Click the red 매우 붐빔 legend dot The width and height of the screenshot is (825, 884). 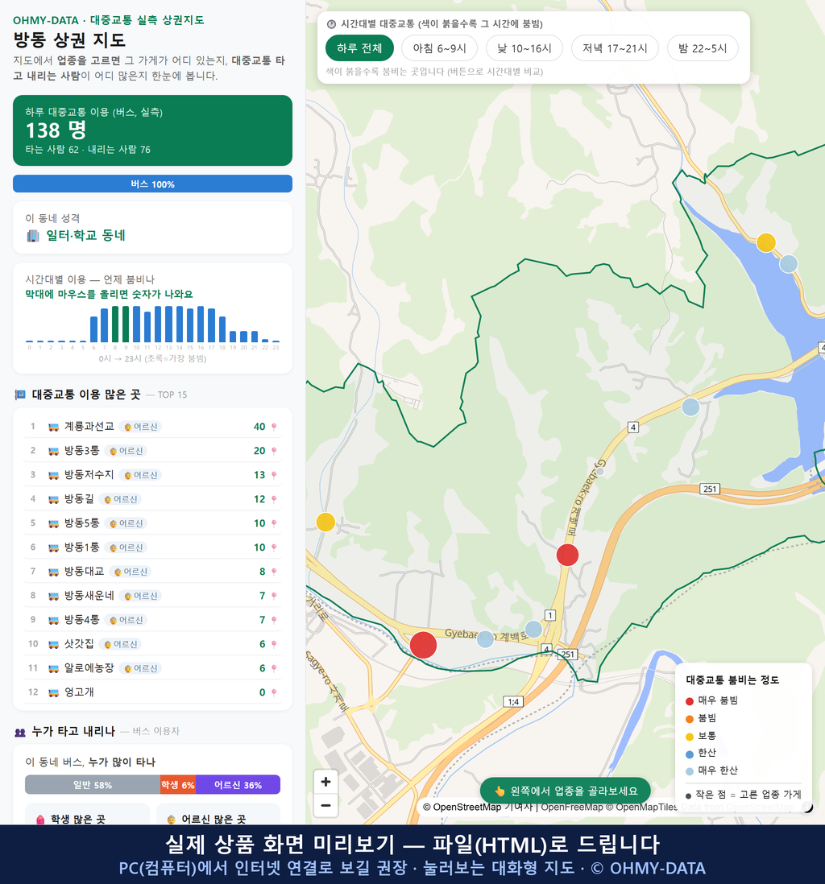pos(689,700)
